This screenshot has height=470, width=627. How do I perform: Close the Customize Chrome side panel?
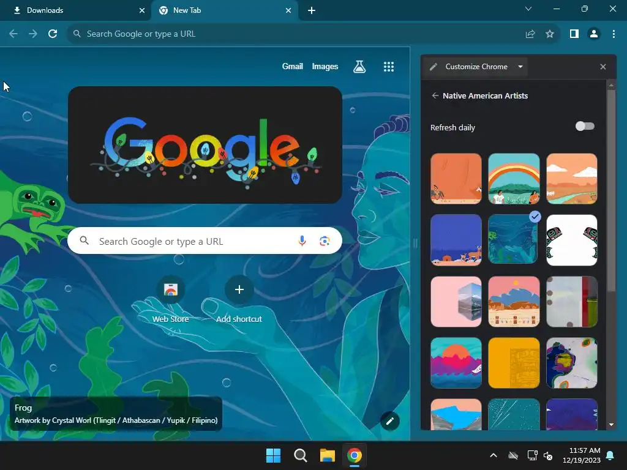pos(603,67)
